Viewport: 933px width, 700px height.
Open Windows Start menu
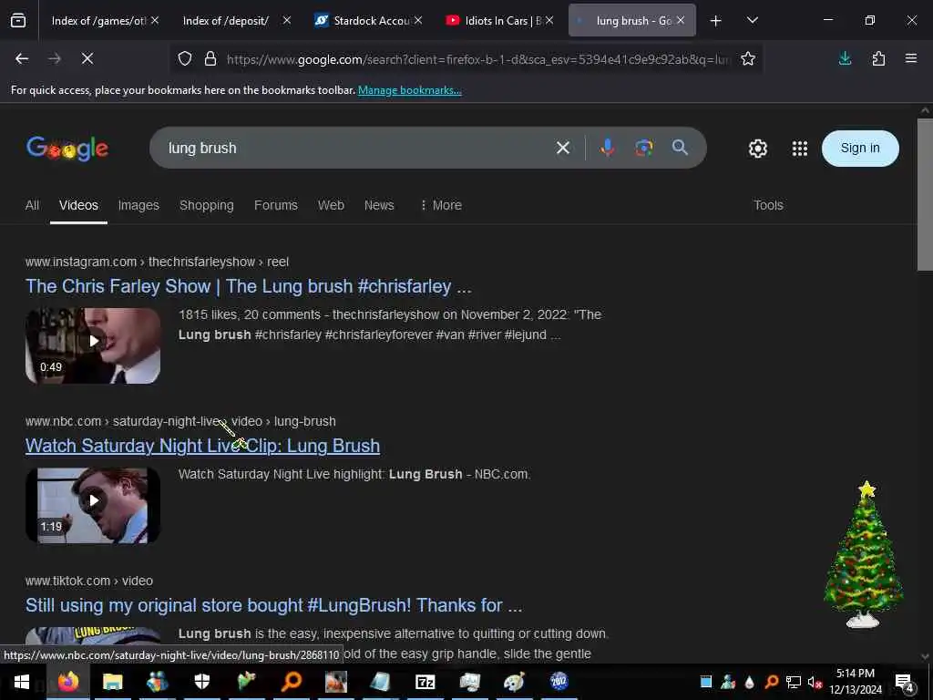22,682
